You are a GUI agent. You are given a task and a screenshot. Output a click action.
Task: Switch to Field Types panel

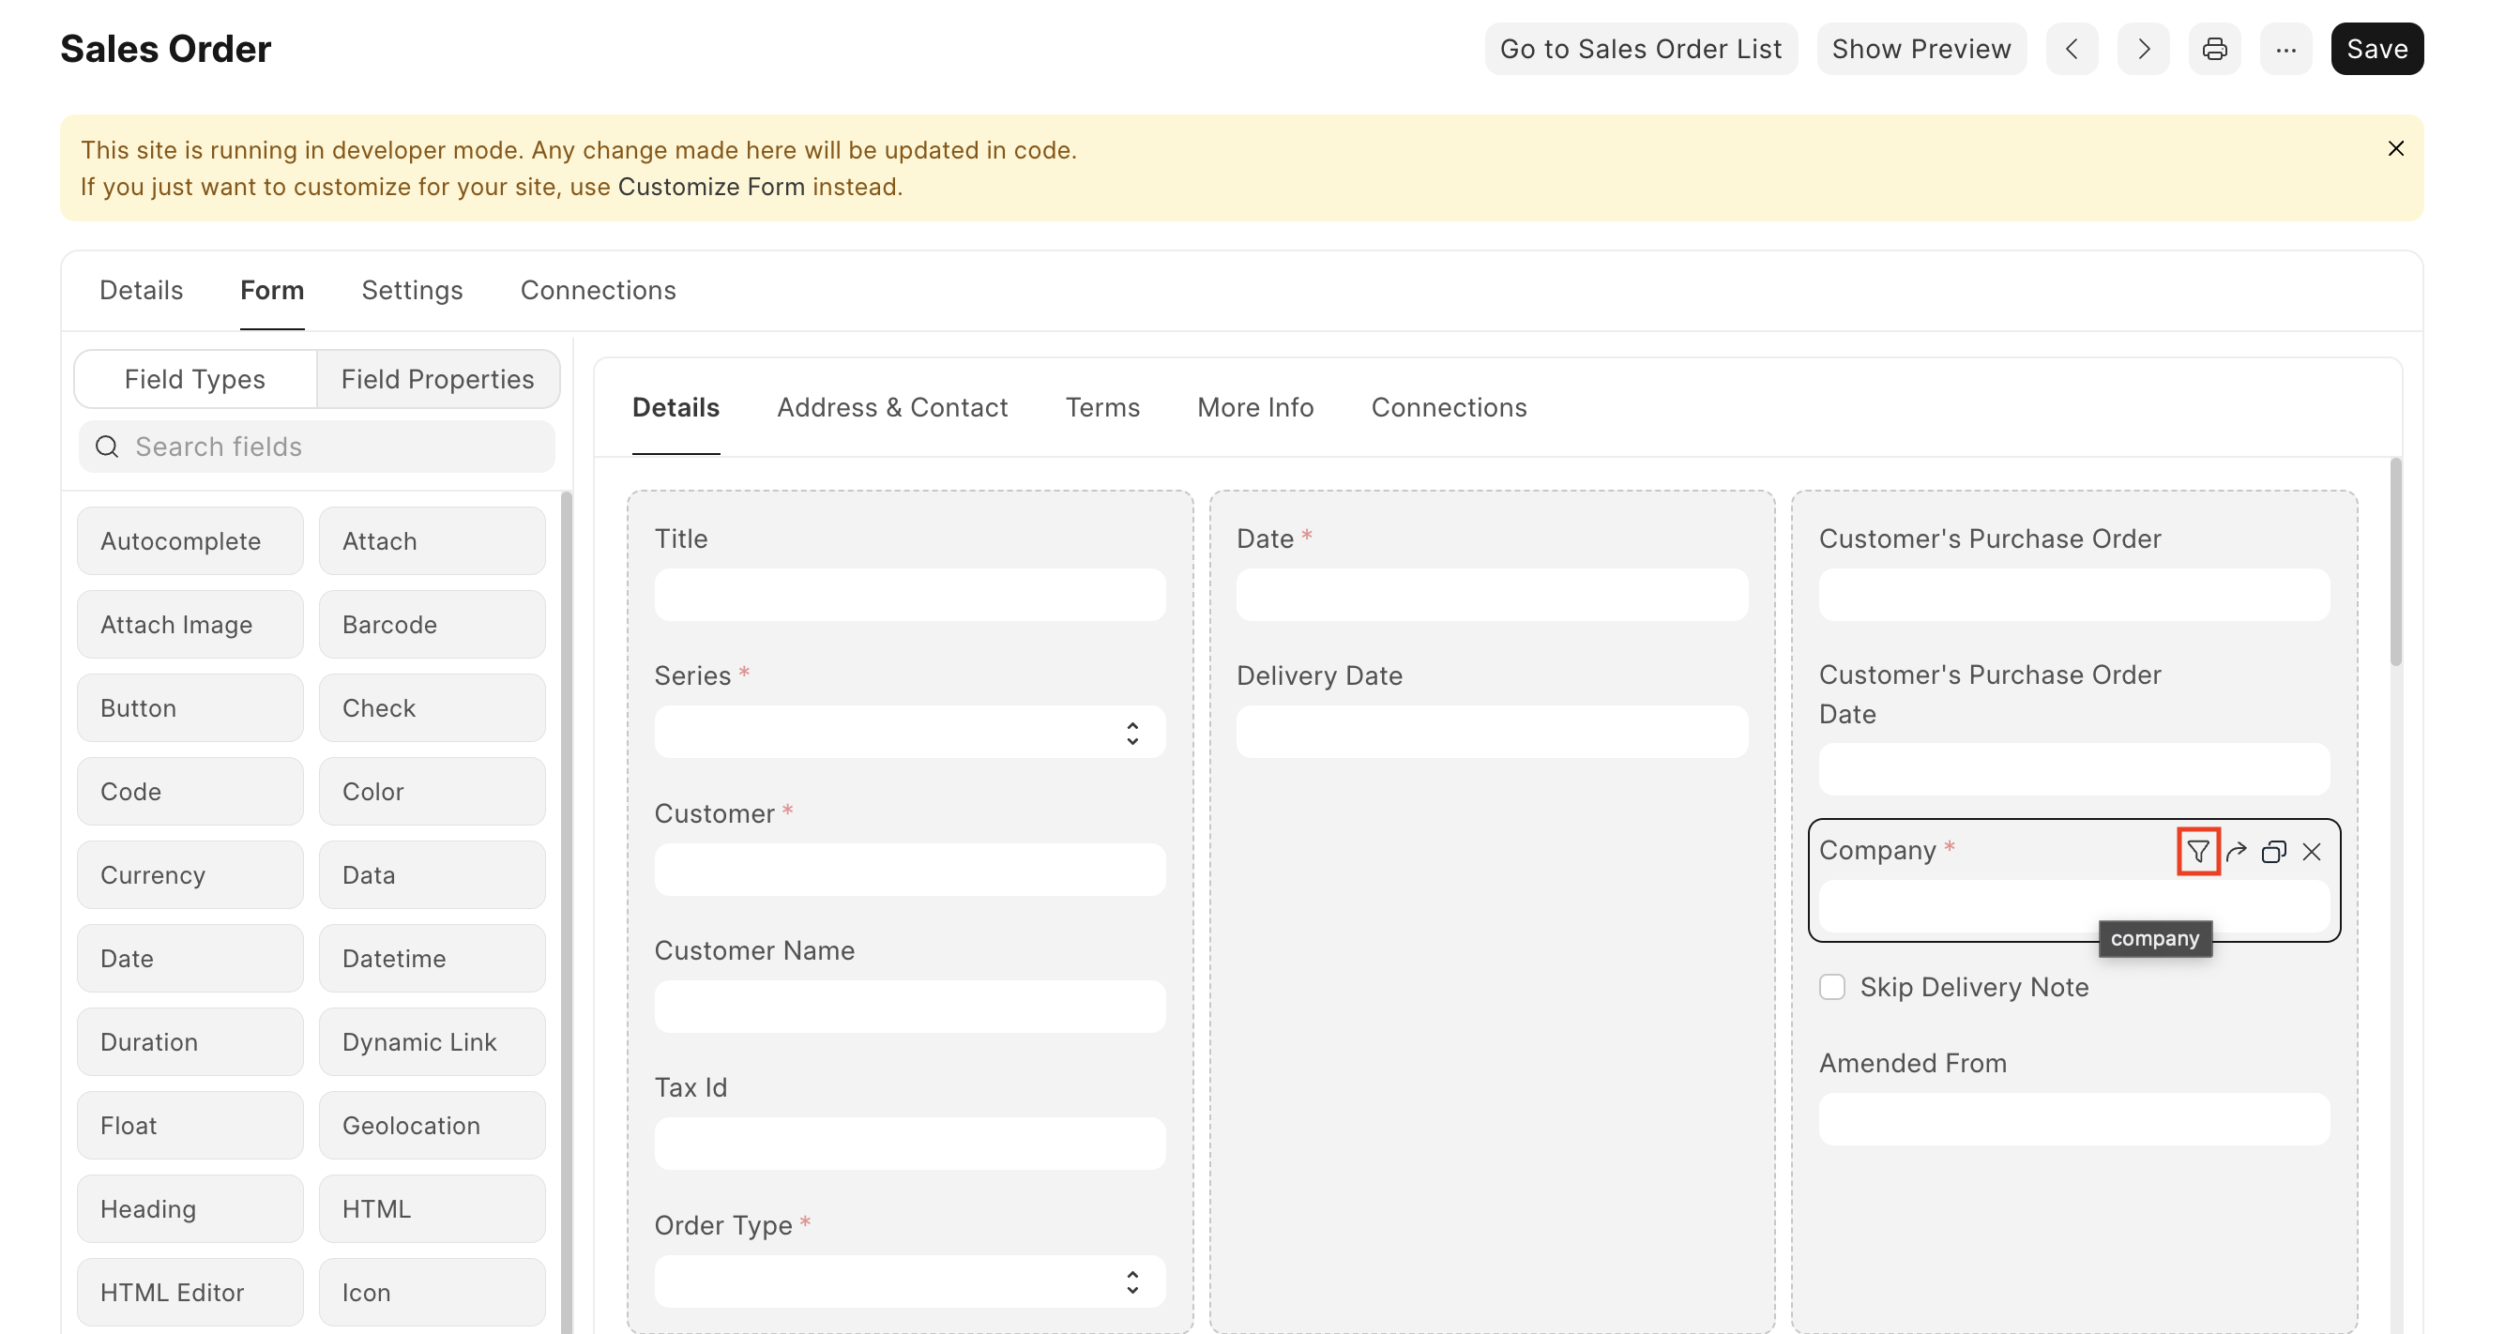[x=194, y=379]
